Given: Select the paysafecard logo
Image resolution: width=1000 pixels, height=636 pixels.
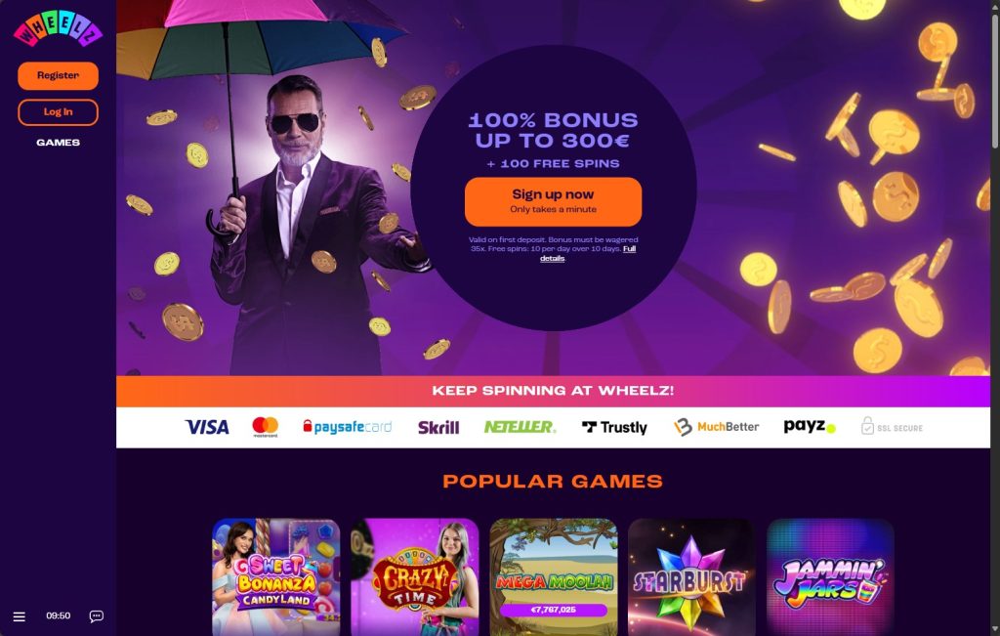Looking at the screenshot, I should click(348, 427).
